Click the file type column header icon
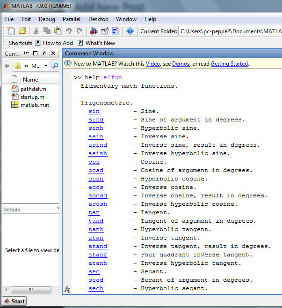The image size is (282, 308). tap(14, 79)
